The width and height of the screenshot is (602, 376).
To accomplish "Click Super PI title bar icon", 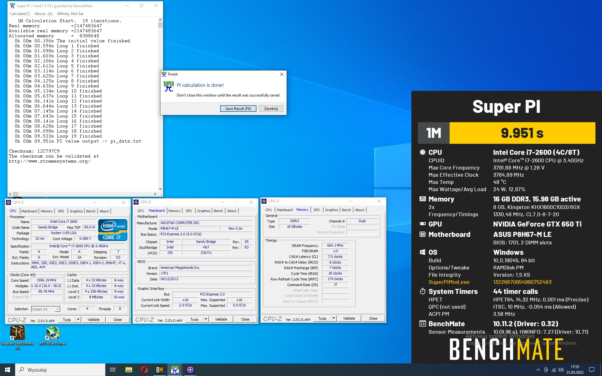I will [x=12, y=6].
